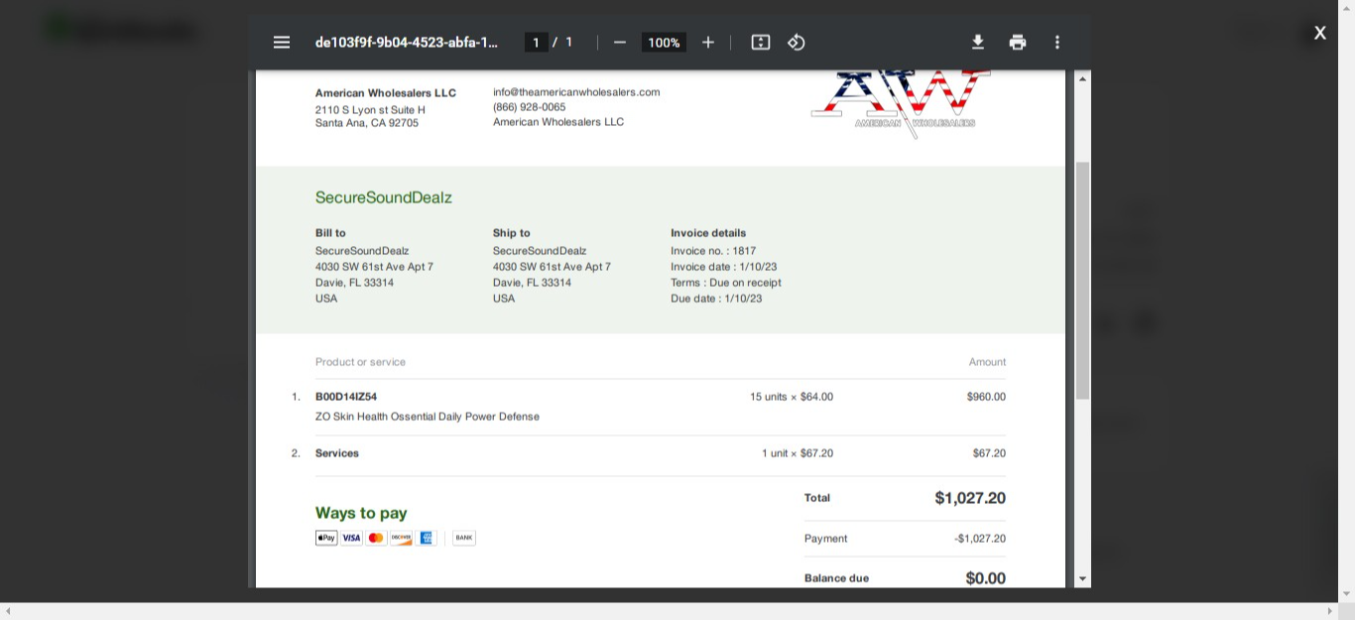This screenshot has height=620, width=1355.
Task: Click product code B00D14IZ54
Action: 346,397
